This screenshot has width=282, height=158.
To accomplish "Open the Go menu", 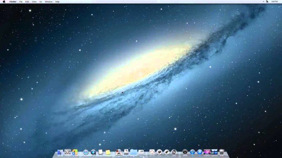I will pos(41,1).
